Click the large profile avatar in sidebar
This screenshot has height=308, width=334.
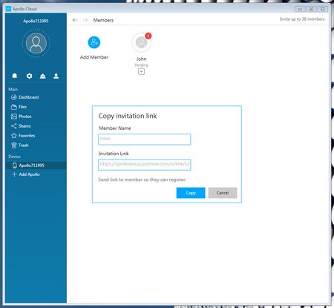click(36, 43)
